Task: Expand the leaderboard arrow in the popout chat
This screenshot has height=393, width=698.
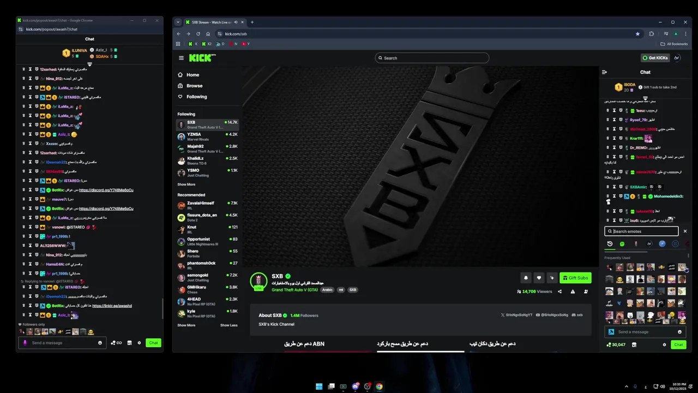Action: pos(89,64)
